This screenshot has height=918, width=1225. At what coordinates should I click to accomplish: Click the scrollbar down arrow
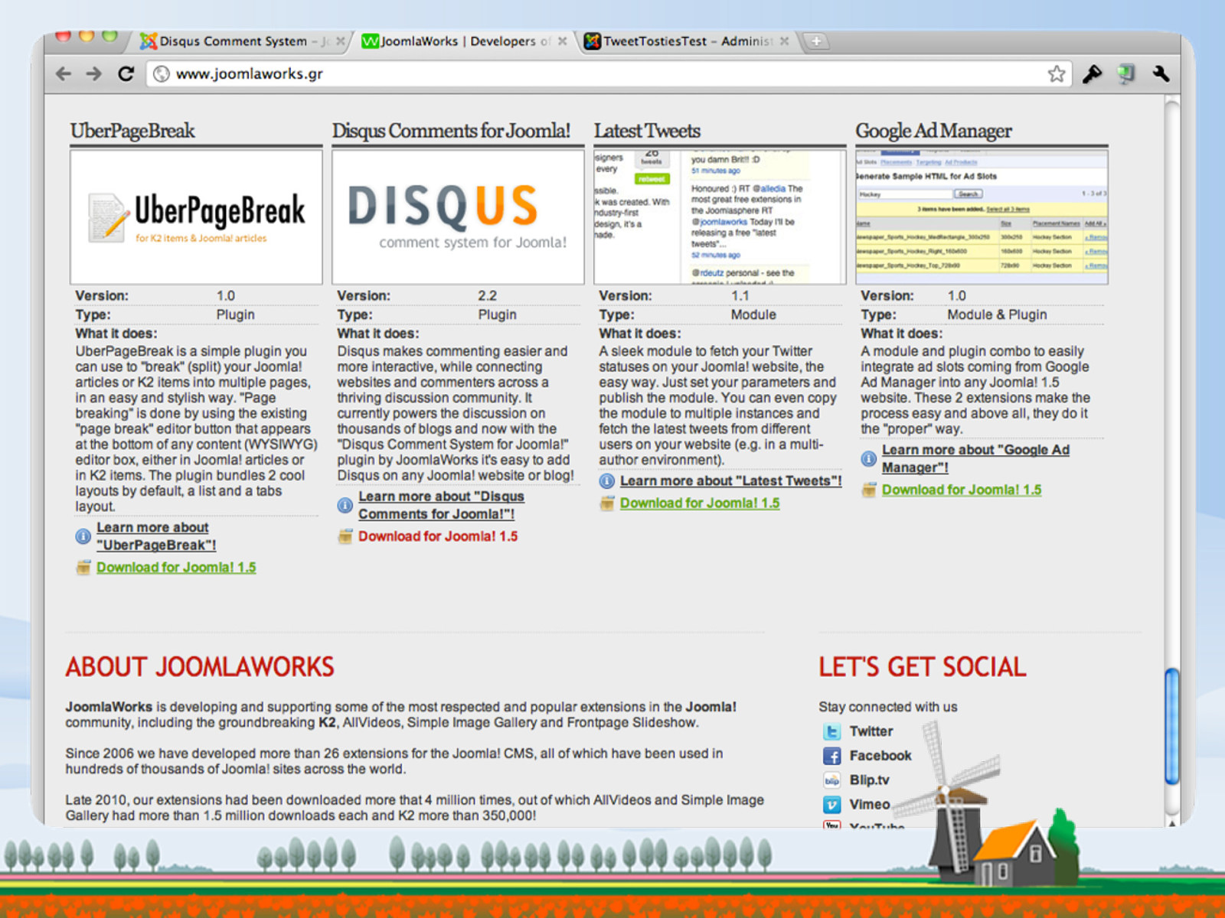click(x=1171, y=823)
